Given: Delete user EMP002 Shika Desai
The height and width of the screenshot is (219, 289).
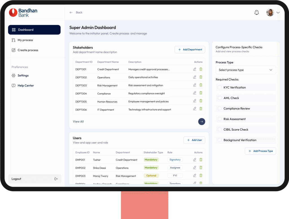Looking at the screenshot, I should 201,168.
